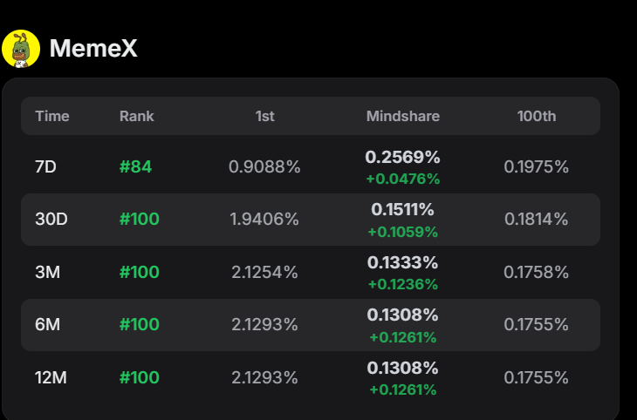
Task: Select the 30D time row label
Action: (x=51, y=219)
